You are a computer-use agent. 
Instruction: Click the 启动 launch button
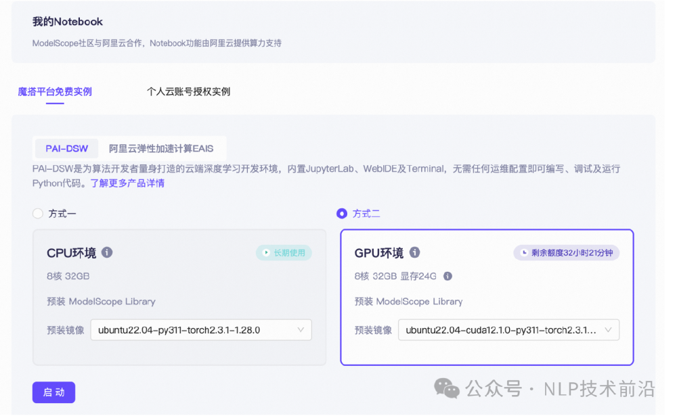pyautogui.click(x=53, y=392)
